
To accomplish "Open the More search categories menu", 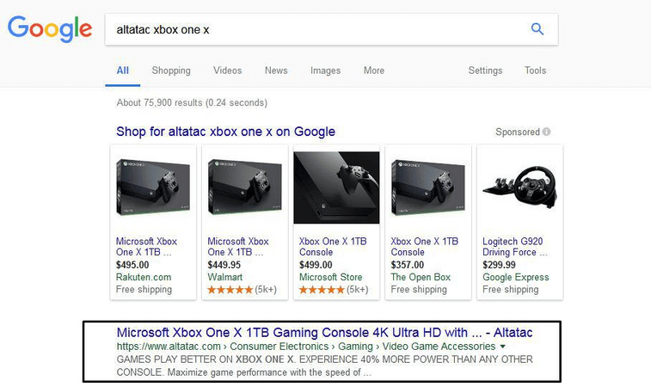I will pos(373,71).
